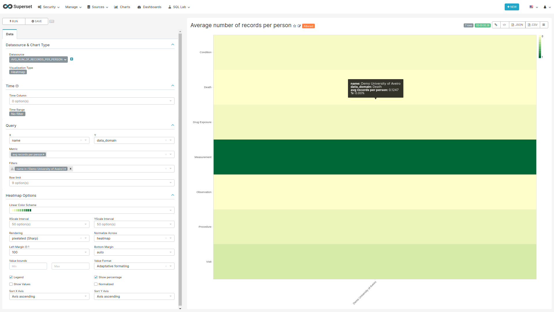Go to Dashboards page

(149, 7)
